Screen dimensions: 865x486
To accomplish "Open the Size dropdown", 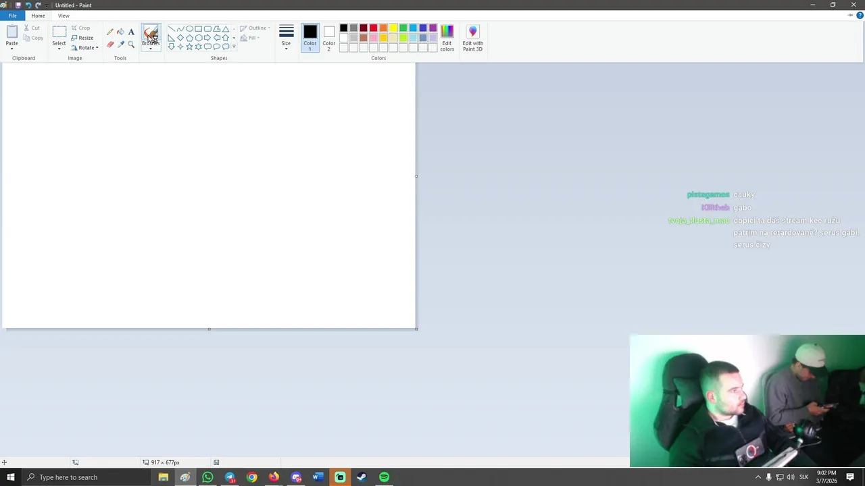I will 286,38.
